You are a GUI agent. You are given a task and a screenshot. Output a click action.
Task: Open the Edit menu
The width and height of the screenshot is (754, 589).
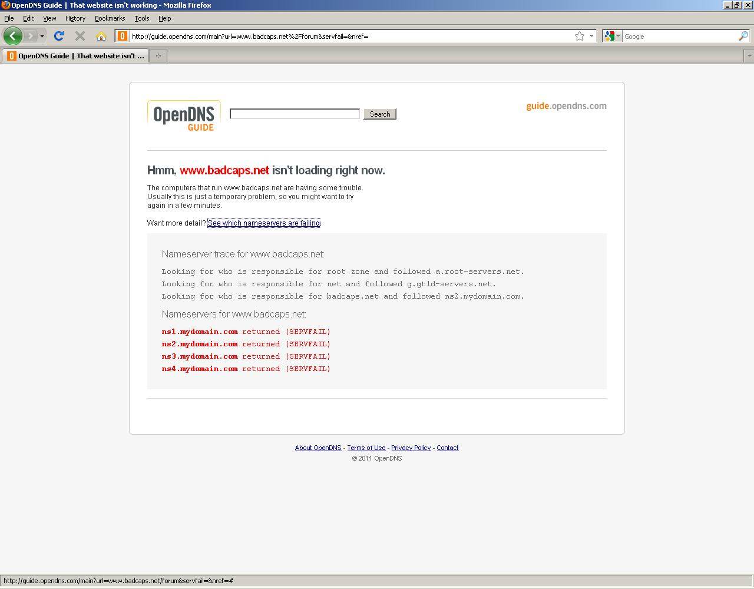pyautogui.click(x=28, y=18)
